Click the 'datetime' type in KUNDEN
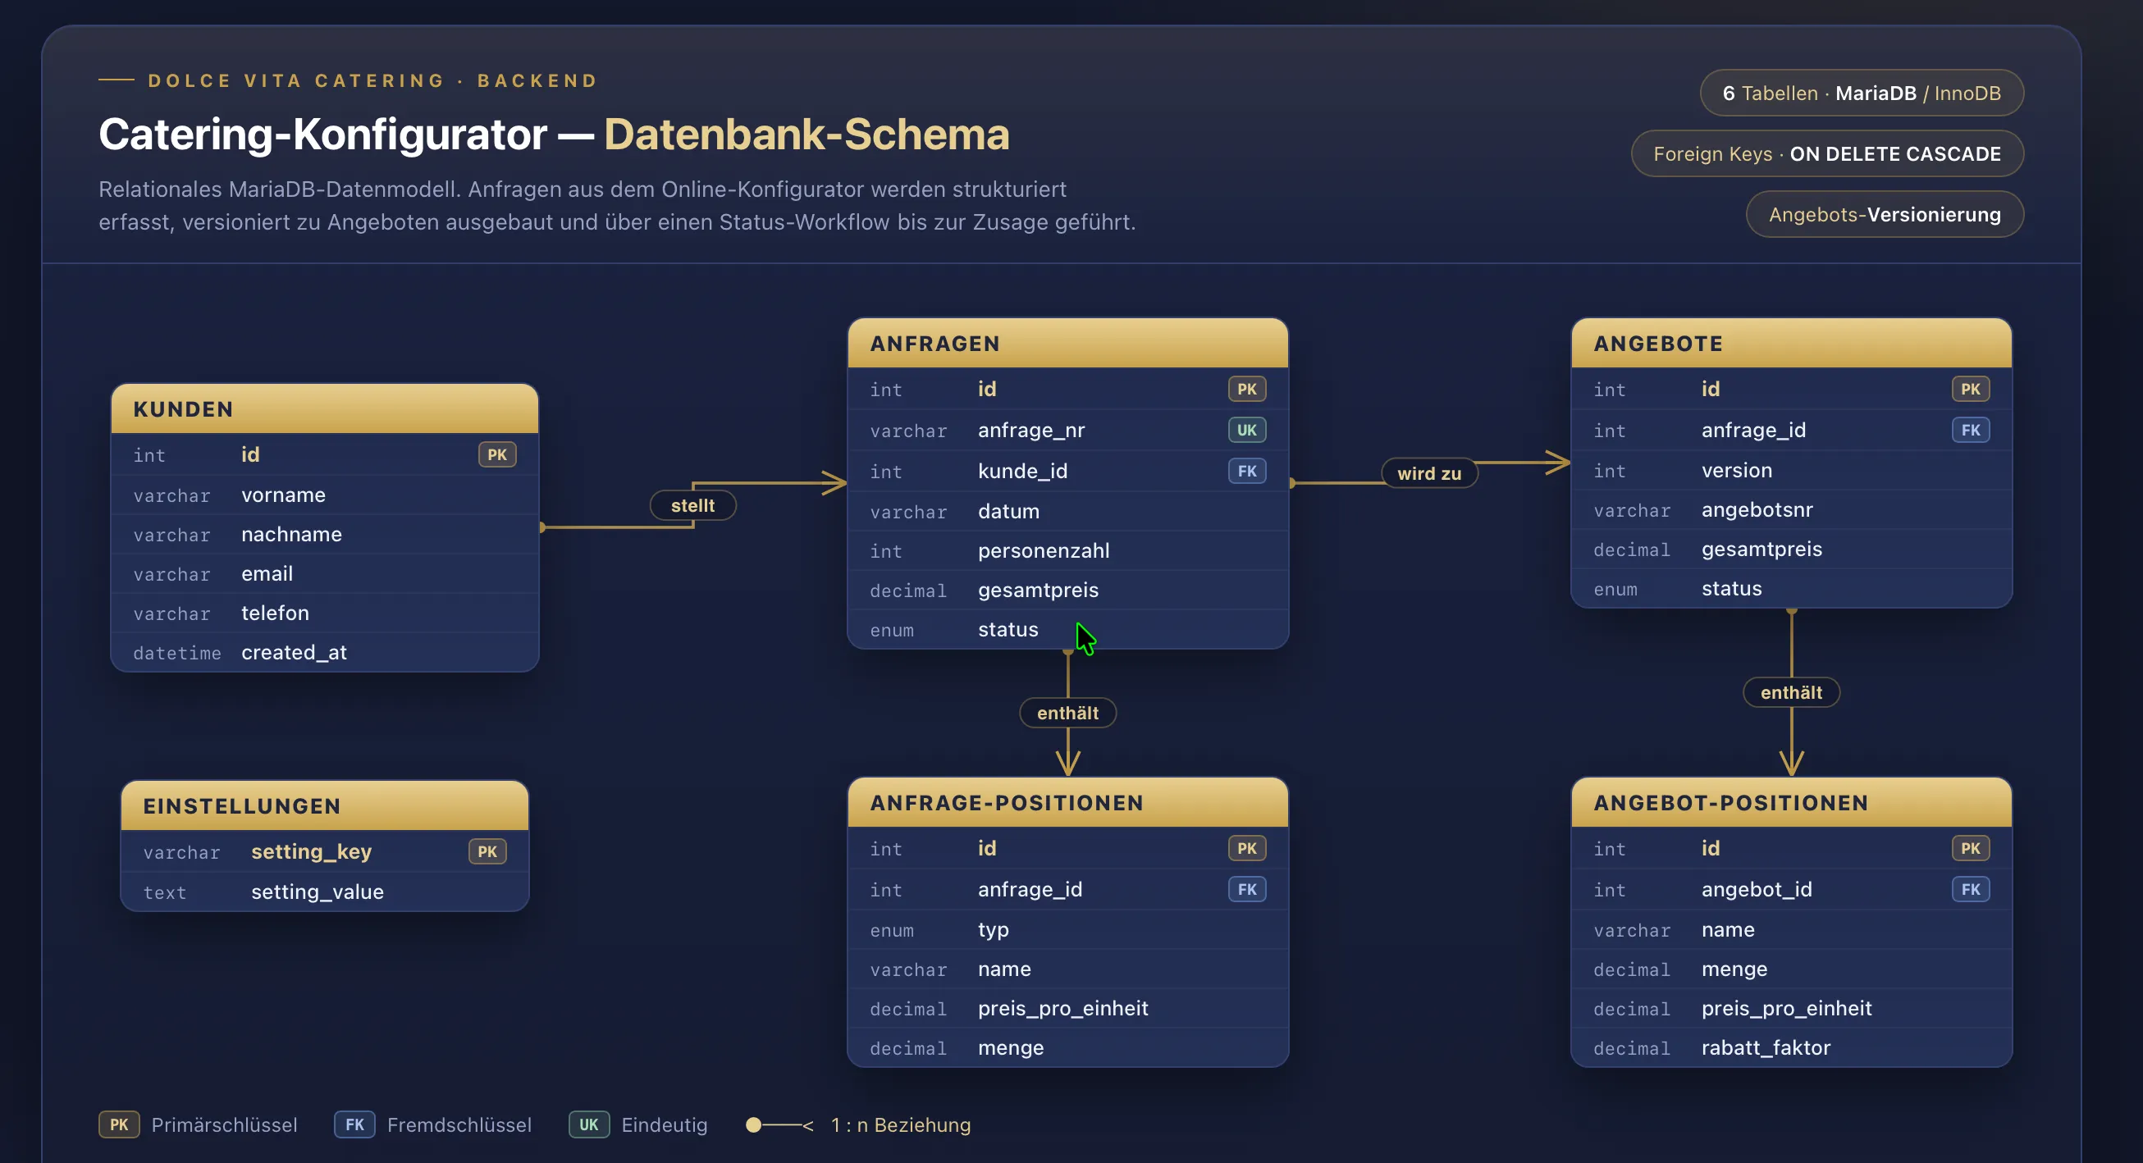 pos(177,653)
